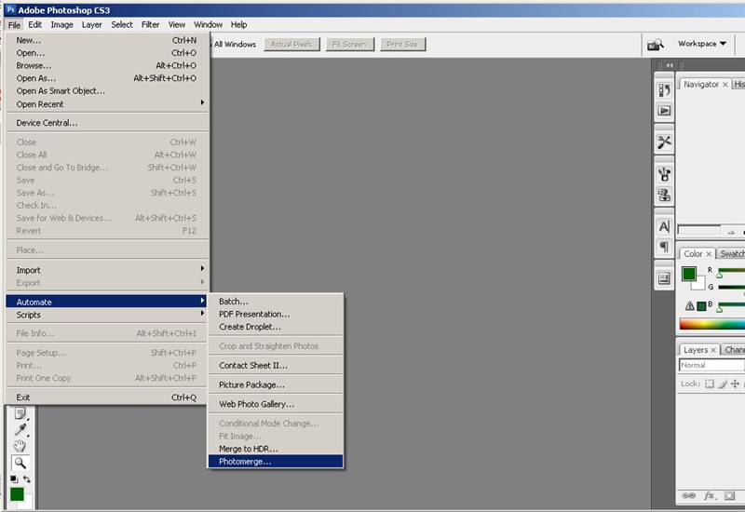Screen dimensions: 745x512
Task: Choose New from the File menu
Action: coord(107,40)
